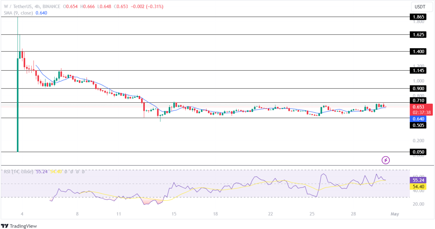Click the purple 55.24 RSI value label
The image size is (435, 229).
(418, 180)
